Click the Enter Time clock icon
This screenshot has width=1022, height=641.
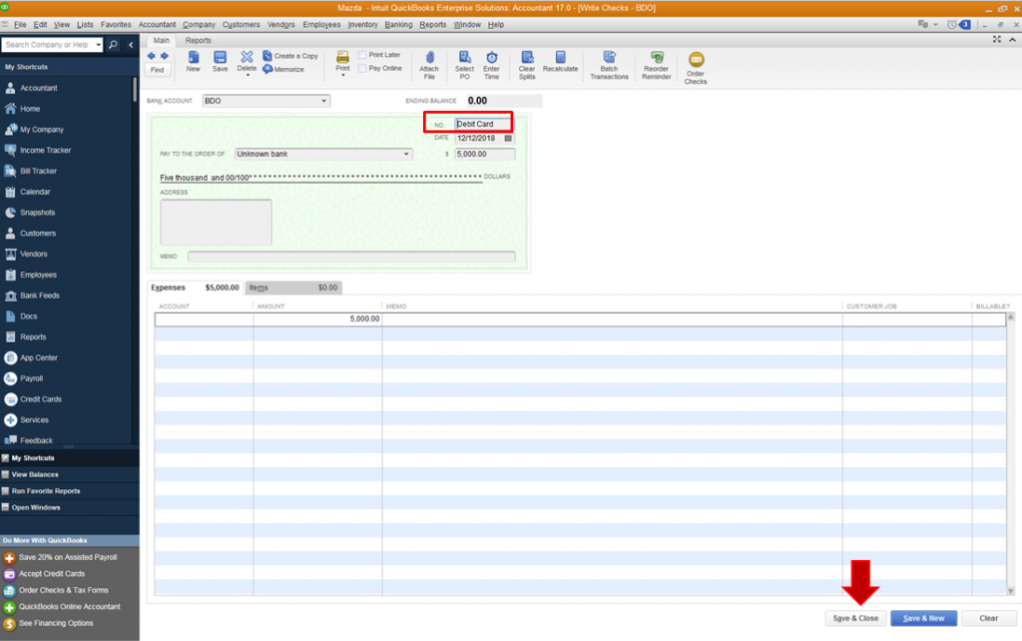[491, 57]
